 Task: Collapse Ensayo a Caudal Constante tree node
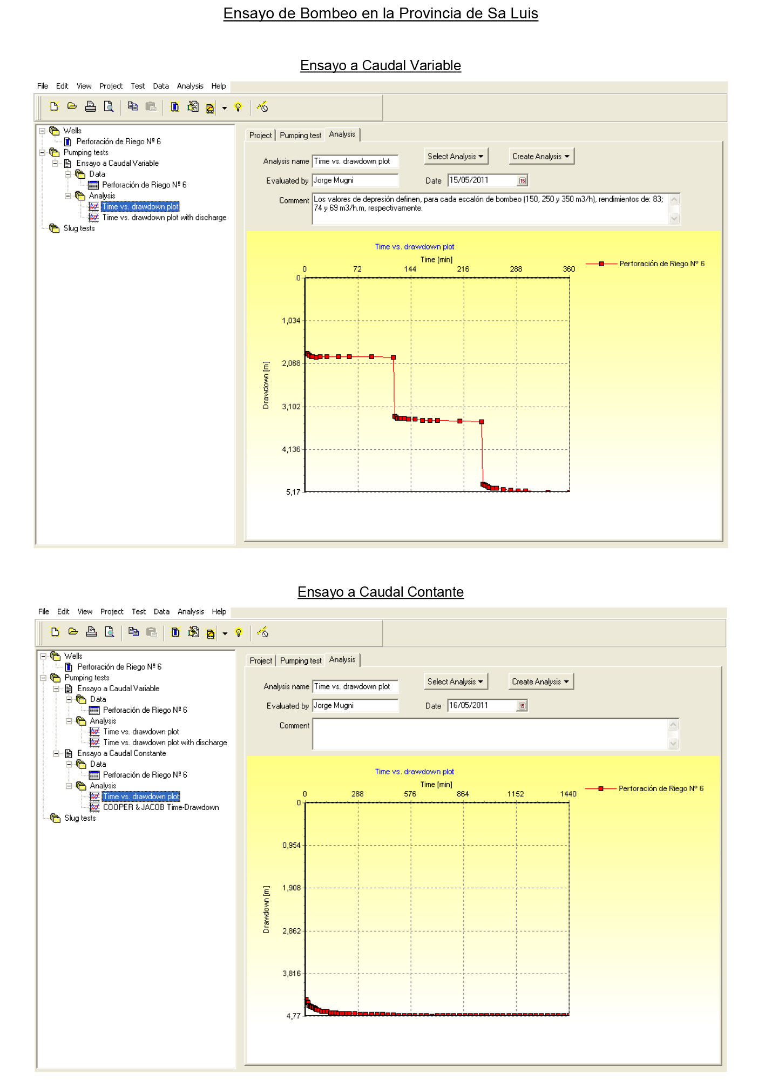(56, 753)
